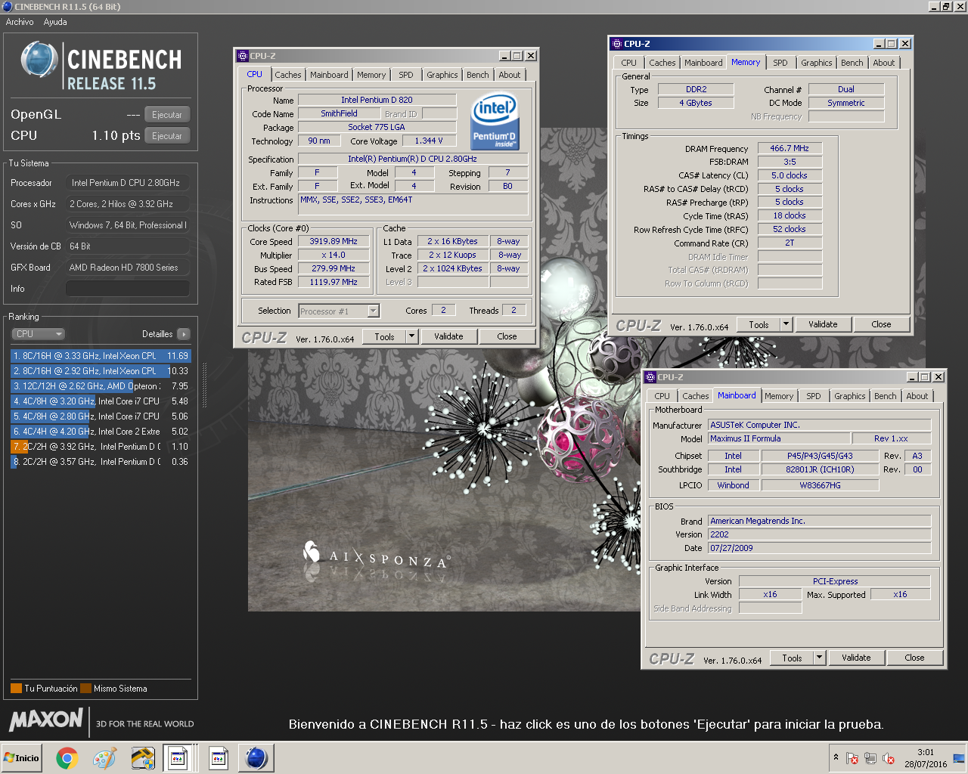Click the Inicio start button
This screenshot has width=968, height=774.
tap(21, 758)
